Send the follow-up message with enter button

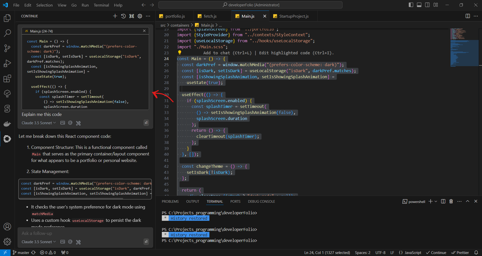146,242
